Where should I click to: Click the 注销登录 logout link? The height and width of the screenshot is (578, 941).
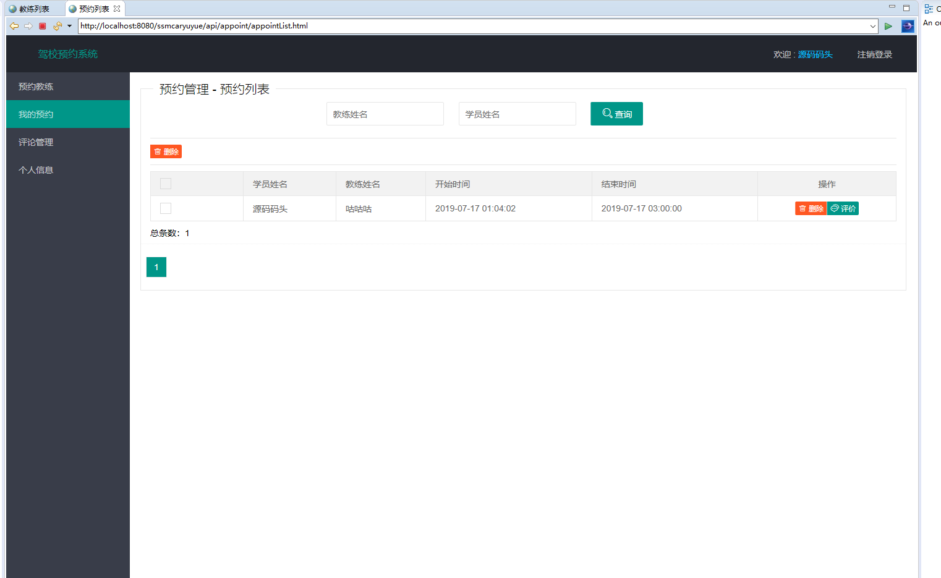(x=875, y=54)
